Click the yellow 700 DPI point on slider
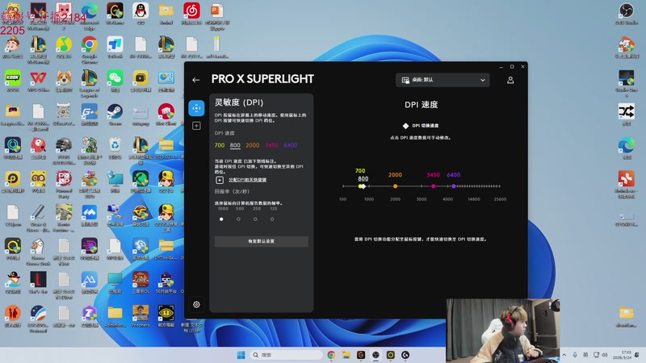 click(360, 186)
